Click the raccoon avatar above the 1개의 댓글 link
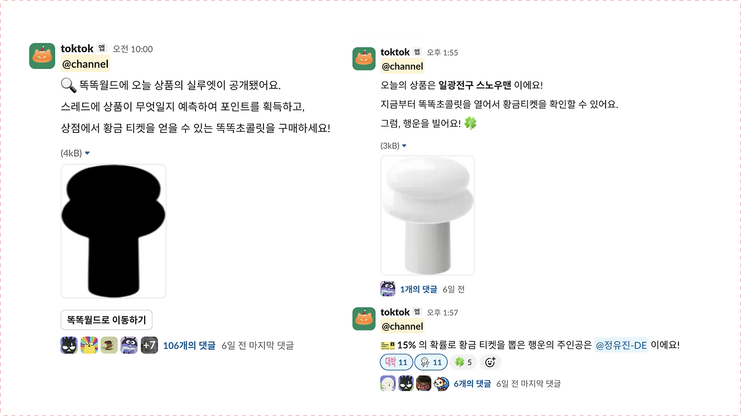This screenshot has height=416, width=741. coord(388,289)
